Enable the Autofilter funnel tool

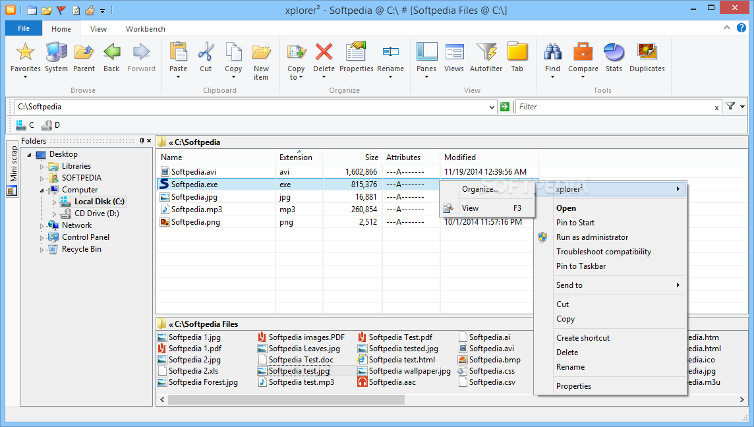coord(486,57)
